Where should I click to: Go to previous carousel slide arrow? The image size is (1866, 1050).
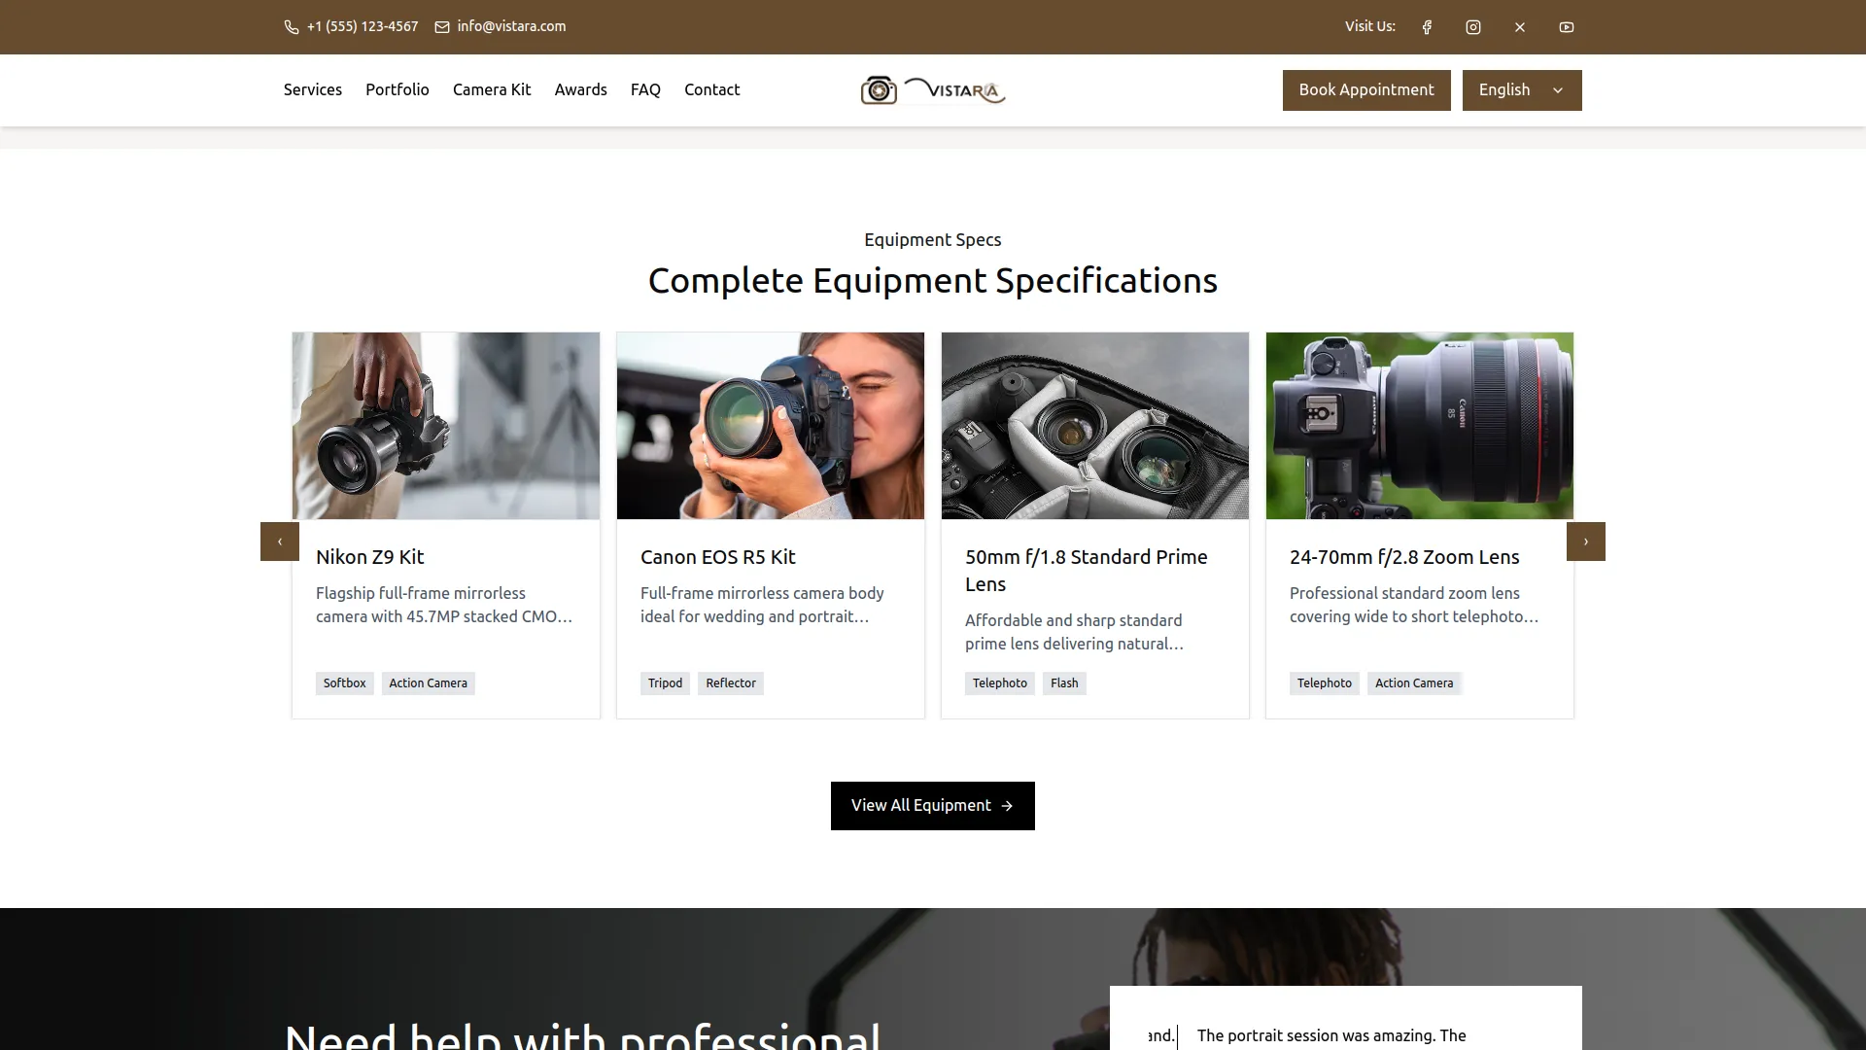coord(280,542)
